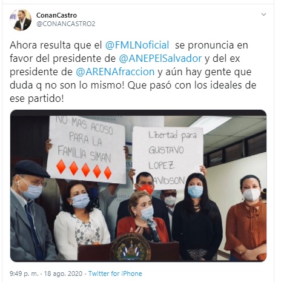
Task: Click the woman in the orange blouse
Action: (246, 218)
